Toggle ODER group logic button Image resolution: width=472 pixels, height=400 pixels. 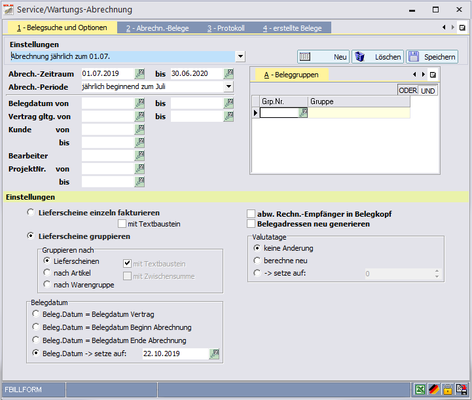[408, 90]
